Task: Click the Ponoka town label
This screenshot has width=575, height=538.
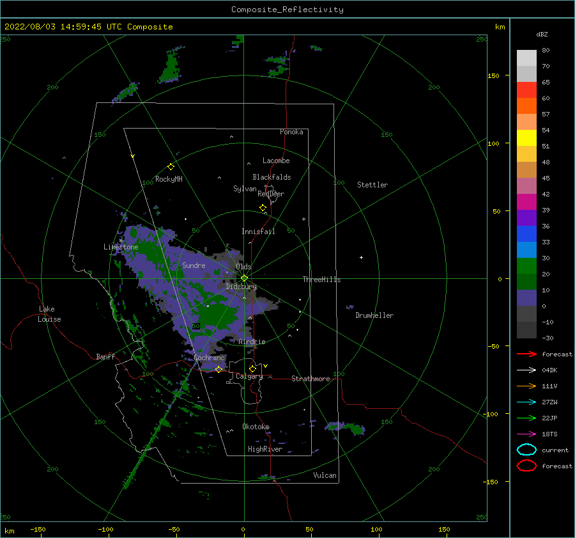Action: click(x=291, y=132)
